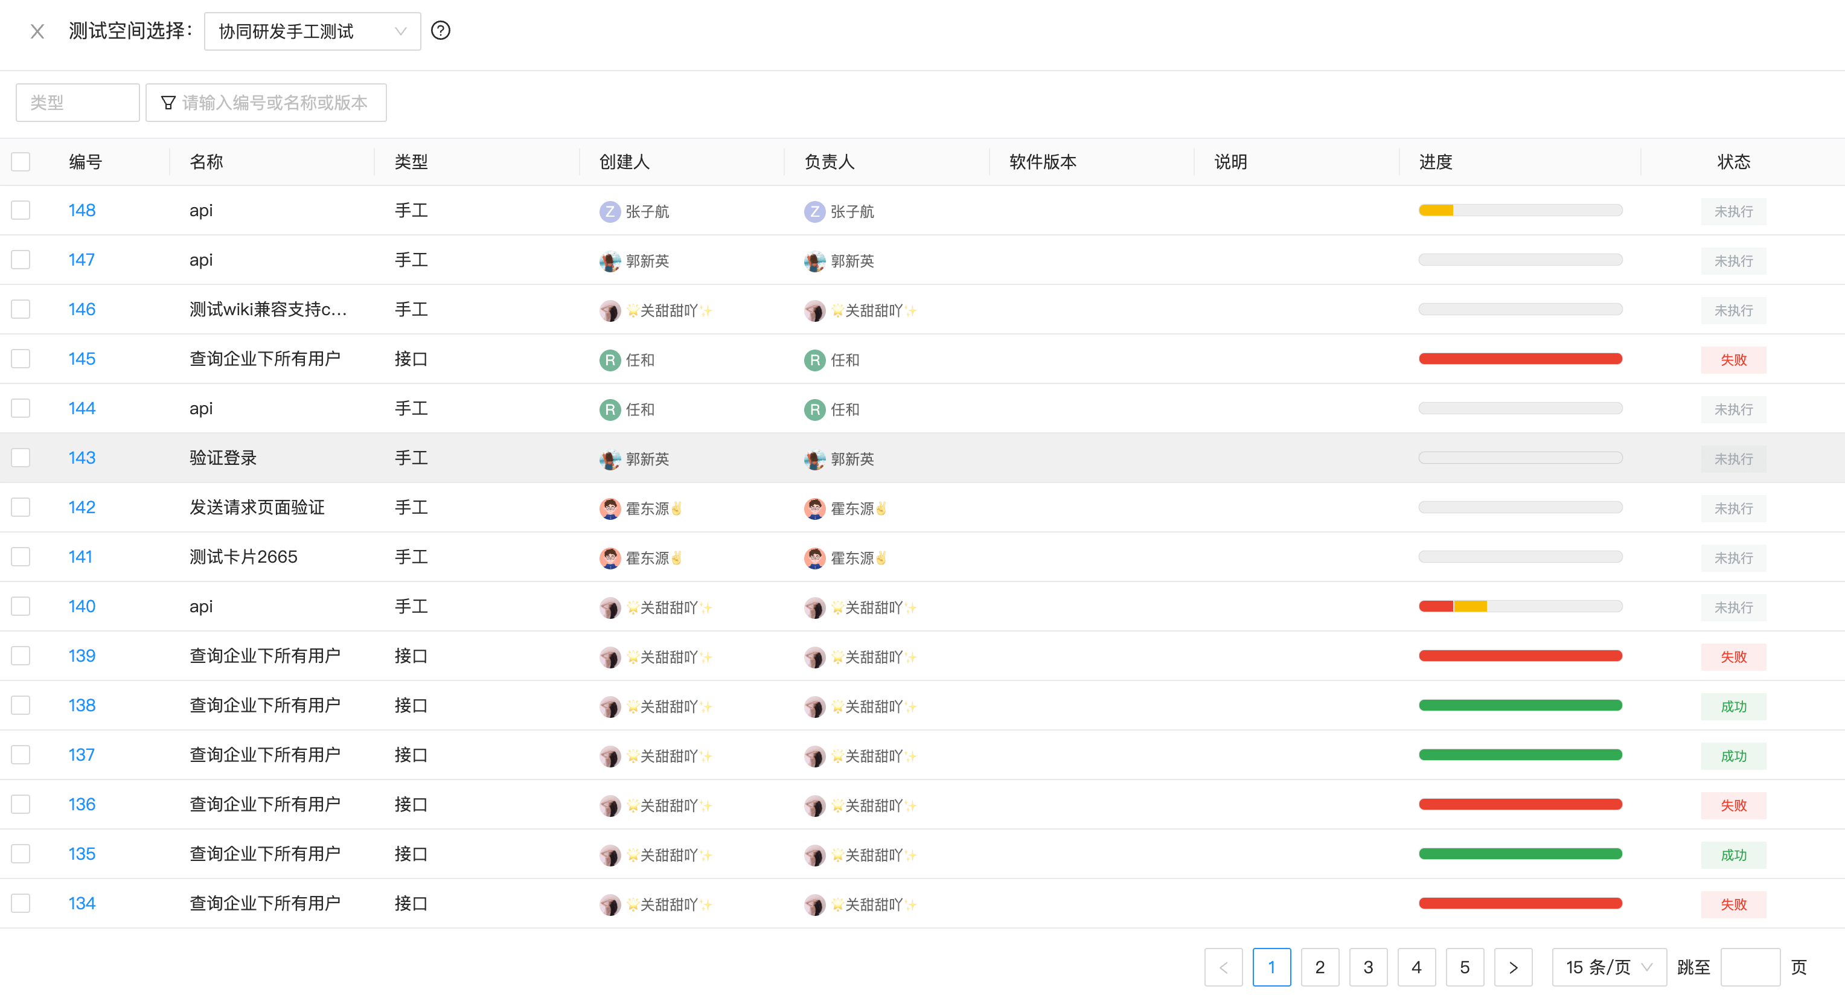Screen dimensions: 1845x995
Task: Check the checkbox for row 145
Action: (x=20, y=358)
